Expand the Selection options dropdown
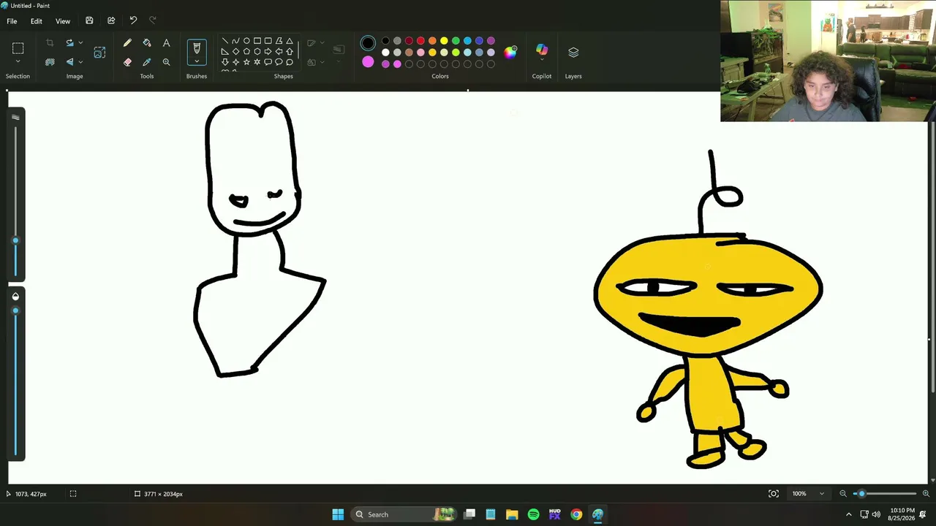936x526 pixels. coord(18,62)
